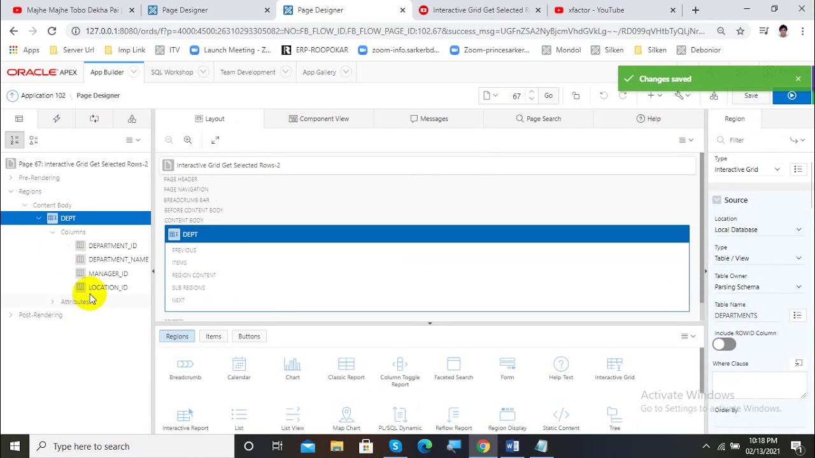Expand layout pane to full size

(x=215, y=140)
